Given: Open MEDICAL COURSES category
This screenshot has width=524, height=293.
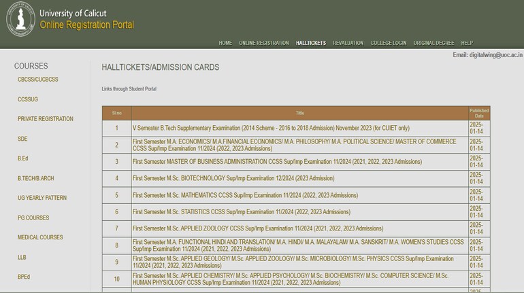Looking at the screenshot, I should point(40,237).
